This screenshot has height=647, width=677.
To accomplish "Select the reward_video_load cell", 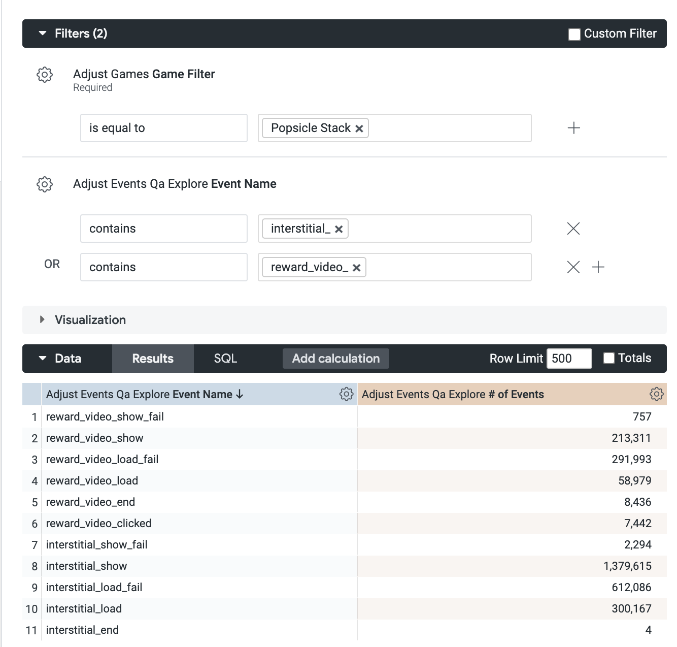I will [x=199, y=481].
